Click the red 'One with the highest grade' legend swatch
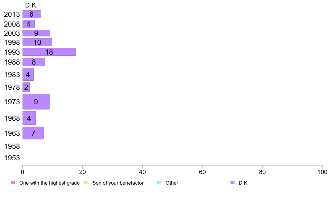Image resolution: width=330 pixels, height=204 pixels. click(13, 183)
